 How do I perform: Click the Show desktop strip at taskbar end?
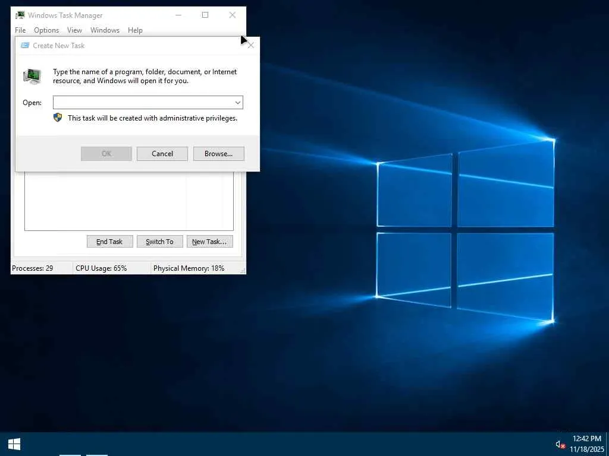click(607, 444)
